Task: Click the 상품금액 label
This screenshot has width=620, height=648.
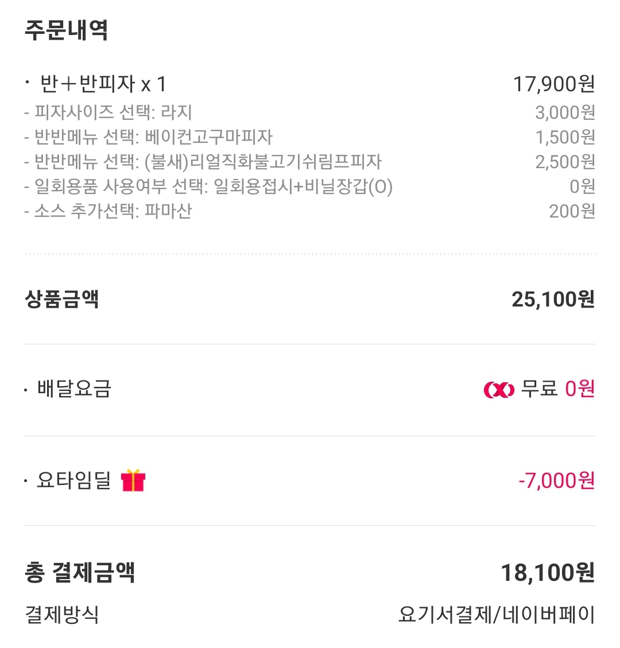Action: point(61,299)
